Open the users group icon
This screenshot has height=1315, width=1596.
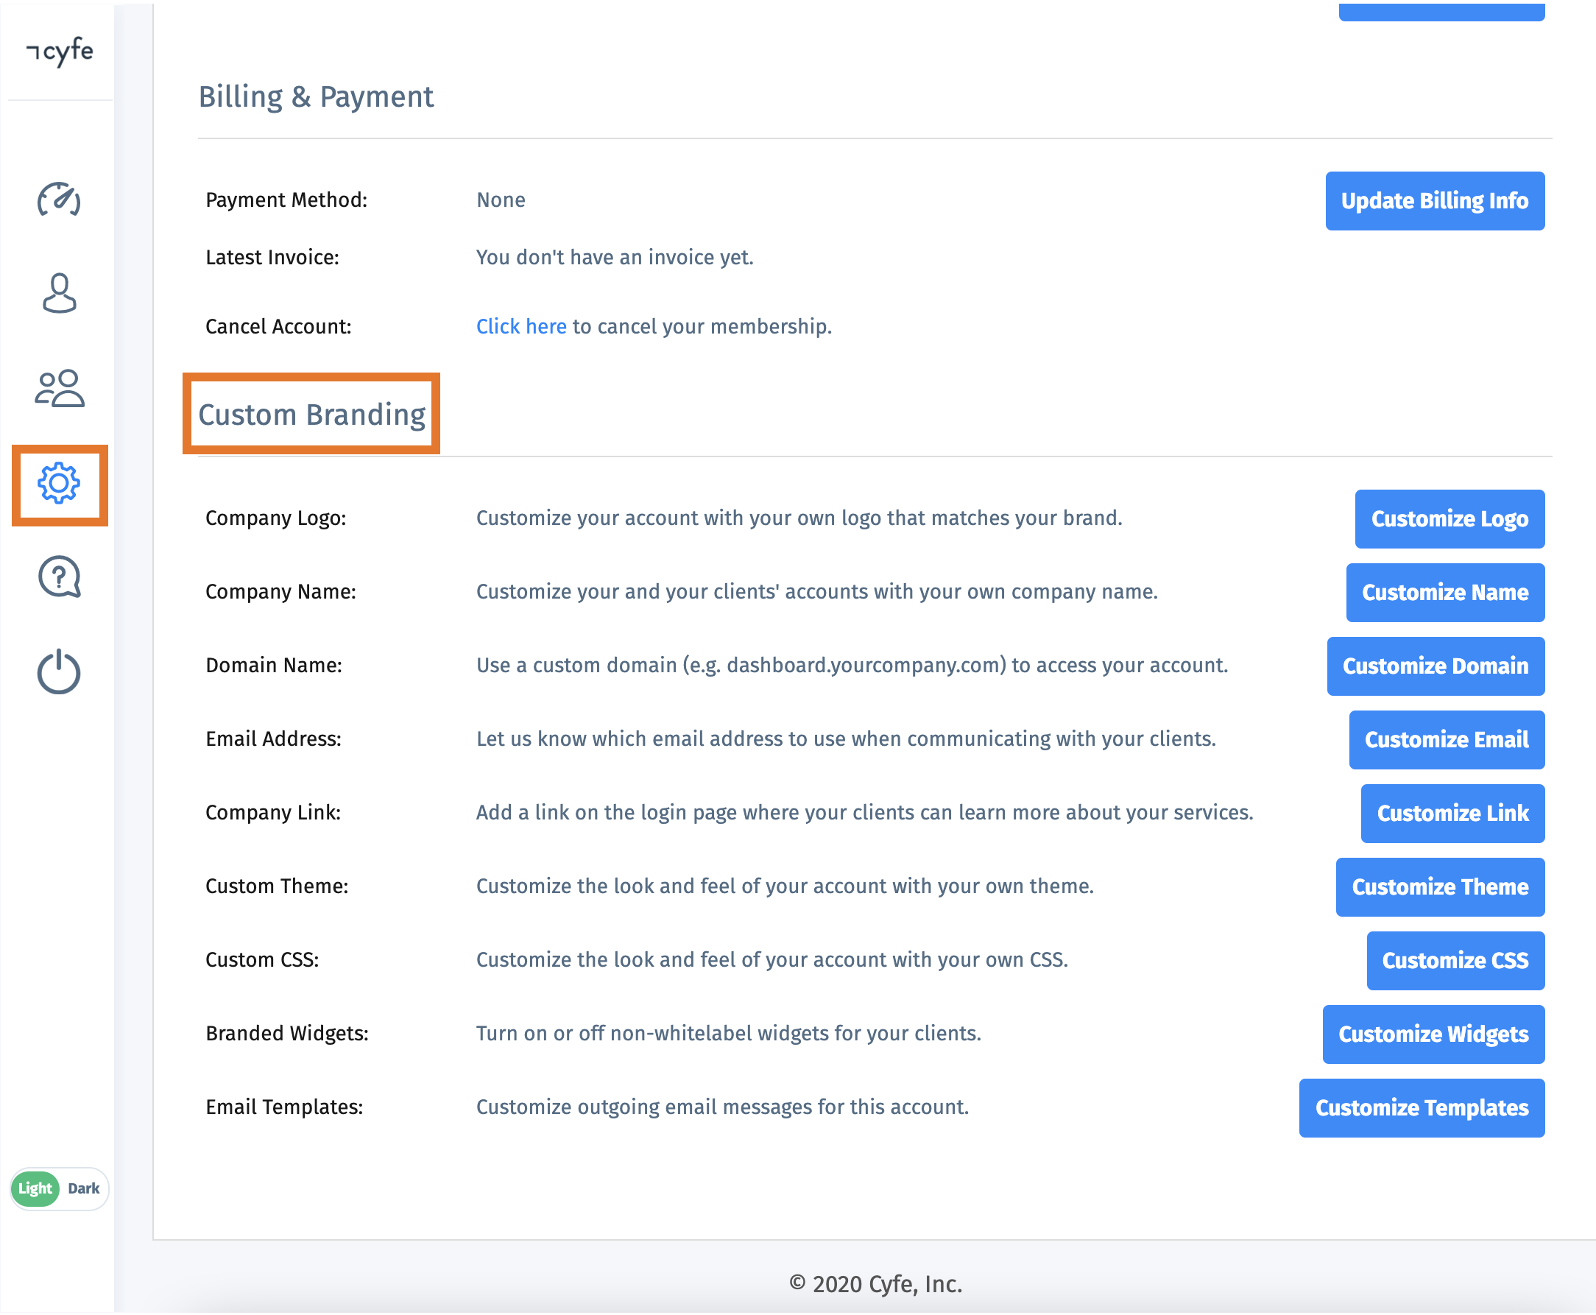(x=59, y=389)
